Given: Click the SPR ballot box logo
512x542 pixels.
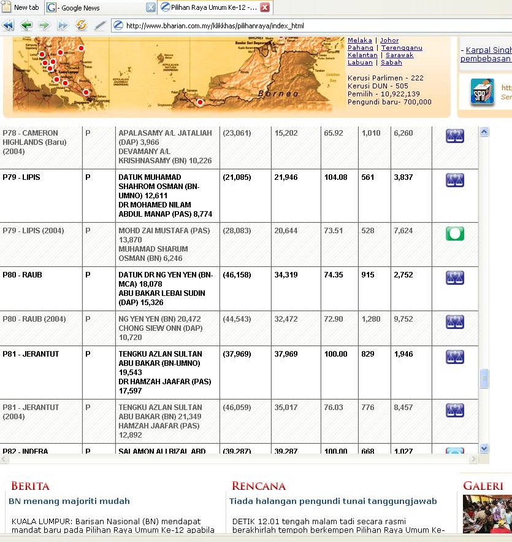Looking at the screenshot, I should point(482,91).
